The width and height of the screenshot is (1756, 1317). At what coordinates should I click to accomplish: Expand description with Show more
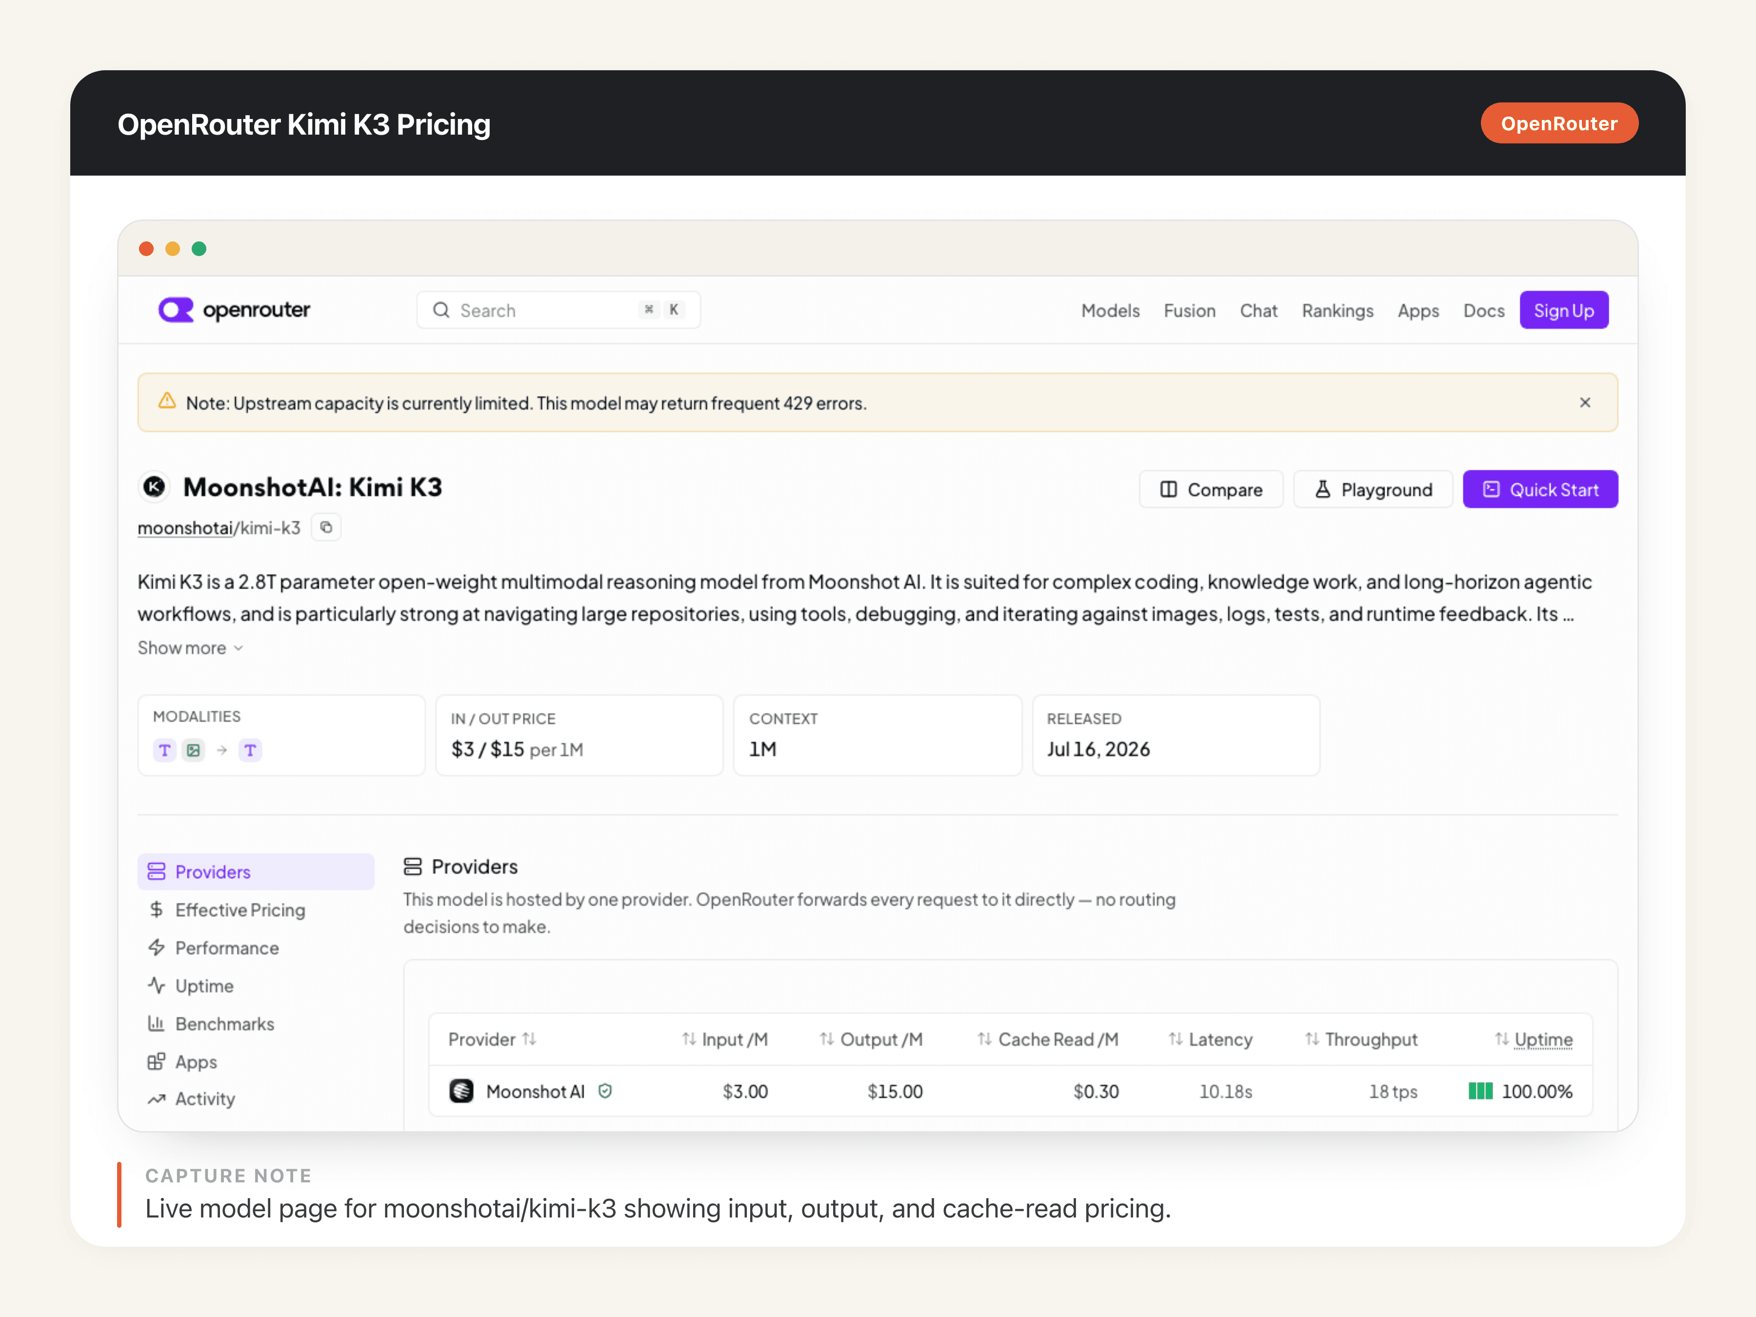pyautogui.click(x=191, y=648)
